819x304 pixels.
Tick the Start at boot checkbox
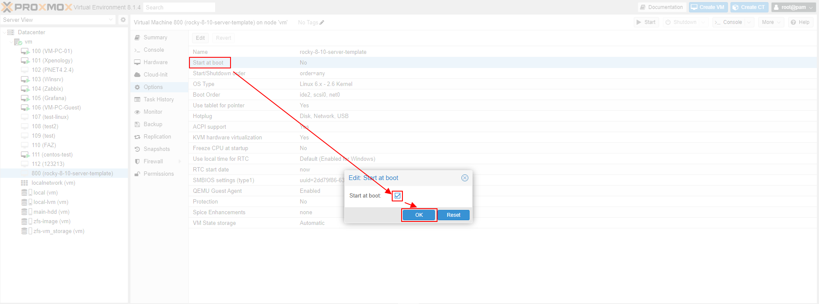point(398,196)
